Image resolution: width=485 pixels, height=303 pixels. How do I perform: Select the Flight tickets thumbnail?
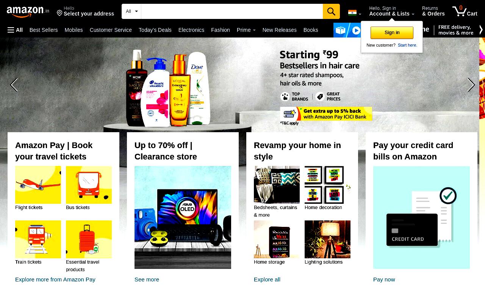[38, 185]
